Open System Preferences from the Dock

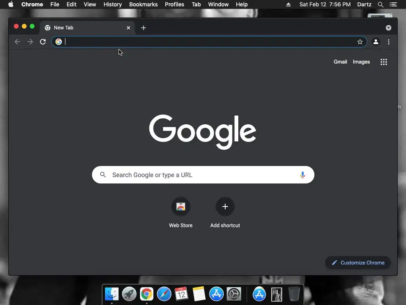point(234,294)
